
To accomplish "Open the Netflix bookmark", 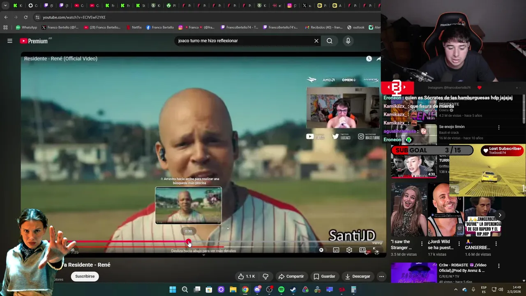I will click(134, 28).
